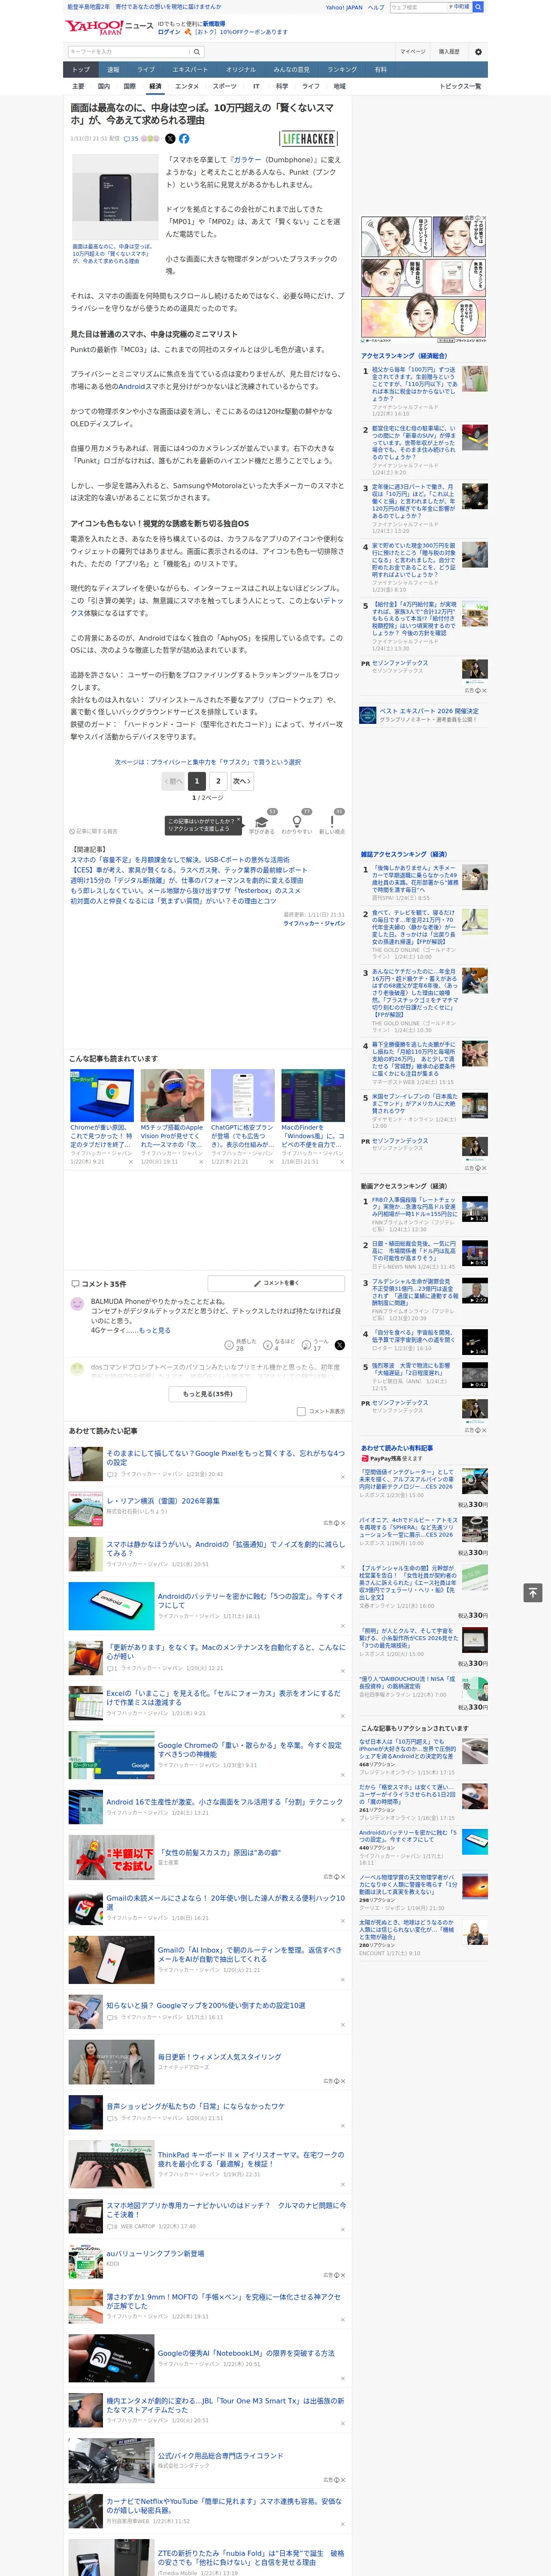This screenshot has height=2576, width=551.
Task: Select the エキスパート navigation tab
Action: point(190,70)
